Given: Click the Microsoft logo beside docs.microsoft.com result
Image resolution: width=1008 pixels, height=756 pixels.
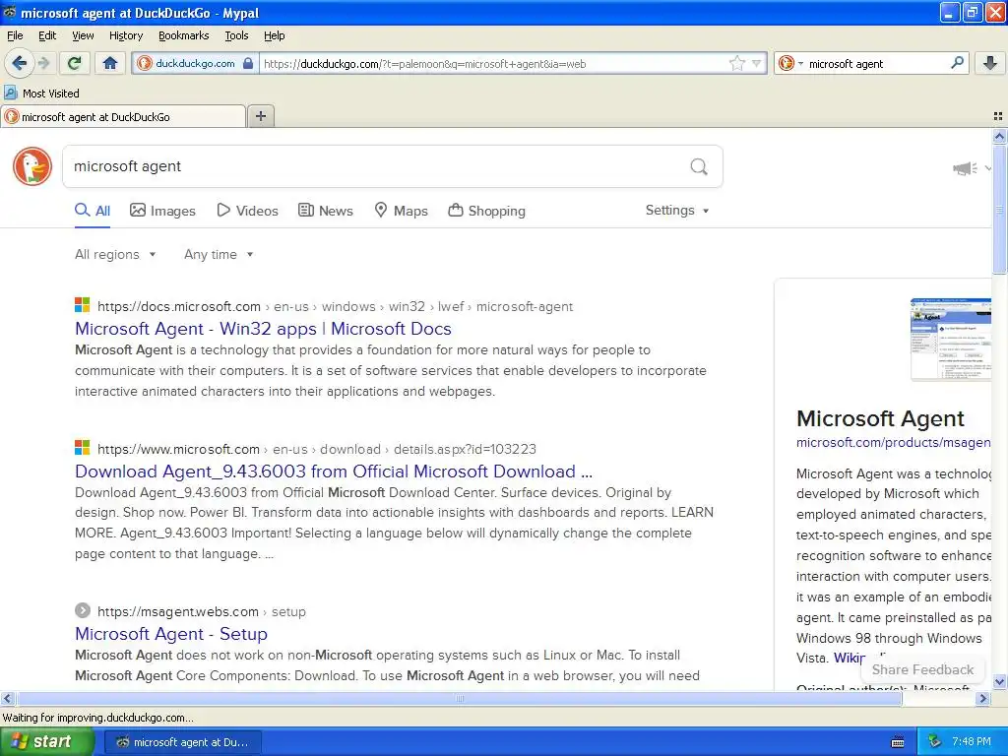Looking at the screenshot, I should tap(83, 305).
